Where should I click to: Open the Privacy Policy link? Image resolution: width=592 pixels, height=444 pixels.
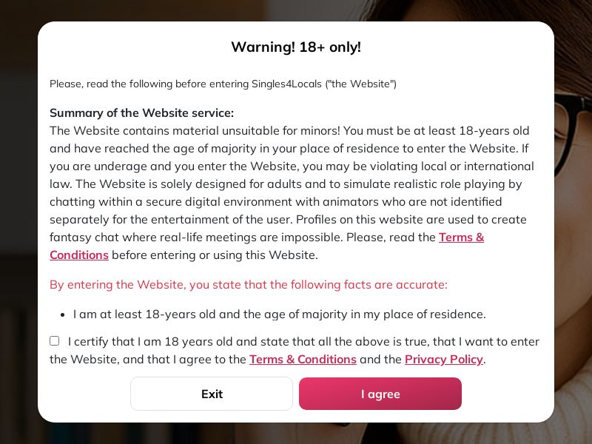(x=443, y=359)
